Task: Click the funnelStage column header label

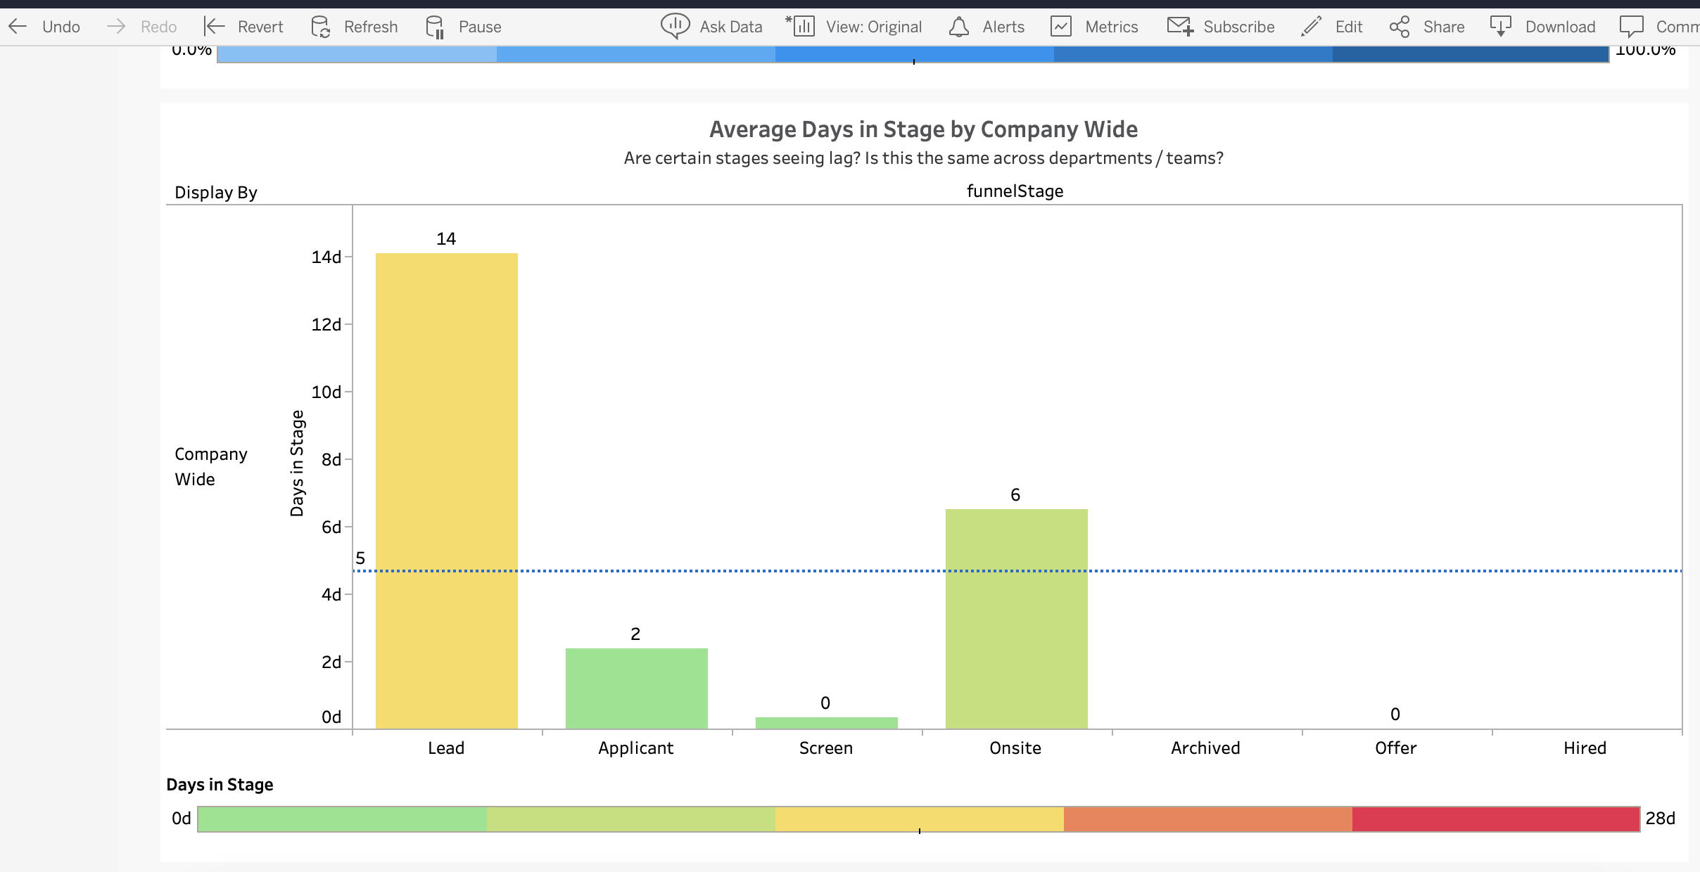Action: (1016, 191)
